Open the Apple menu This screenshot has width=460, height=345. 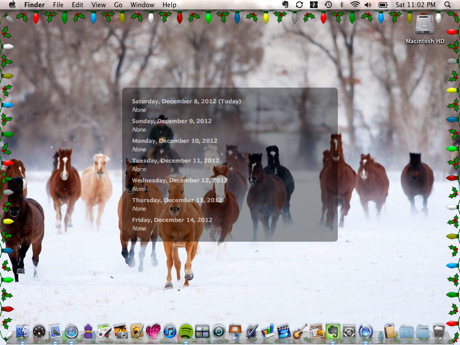point(12,4)
